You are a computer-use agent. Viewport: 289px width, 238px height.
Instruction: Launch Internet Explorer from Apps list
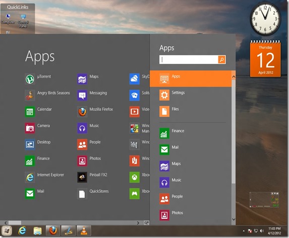click(x=30, y=177)
